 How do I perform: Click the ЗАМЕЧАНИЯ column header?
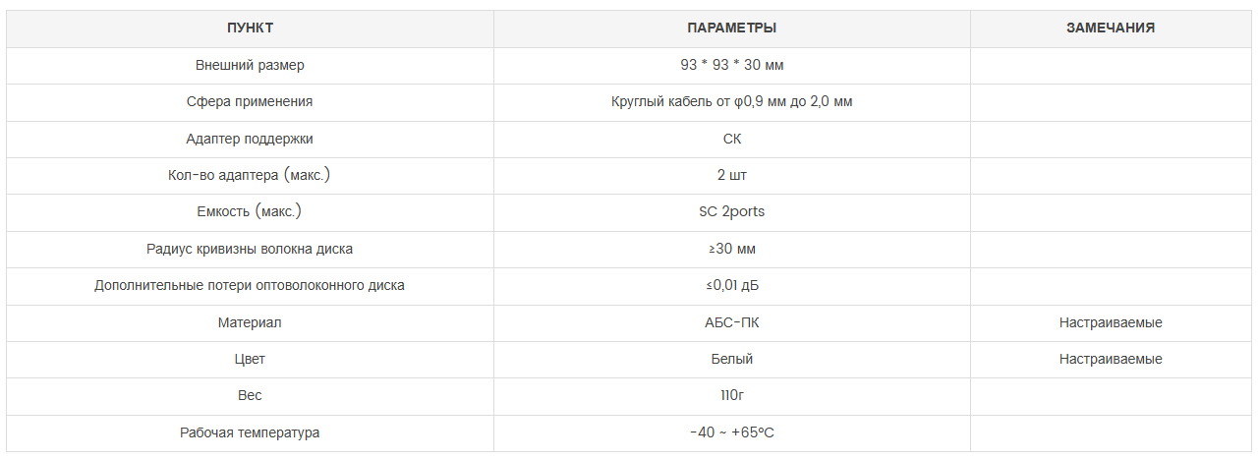tap(1111, 29)
